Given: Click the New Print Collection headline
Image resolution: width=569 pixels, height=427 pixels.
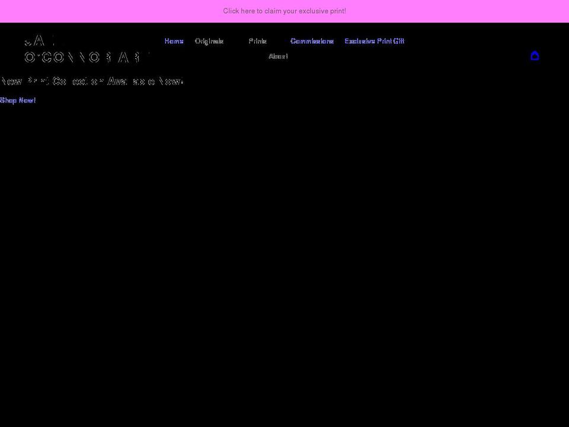Looking at the screenshot, I should pos(92,81).
